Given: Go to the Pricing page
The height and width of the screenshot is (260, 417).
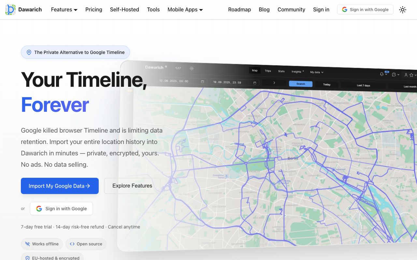Looking at the screenshot, I should 94,10.
